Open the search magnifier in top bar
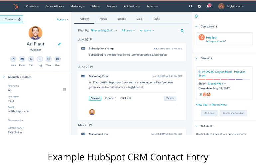This screenshot has height=168, width=256. click(191, 6)
